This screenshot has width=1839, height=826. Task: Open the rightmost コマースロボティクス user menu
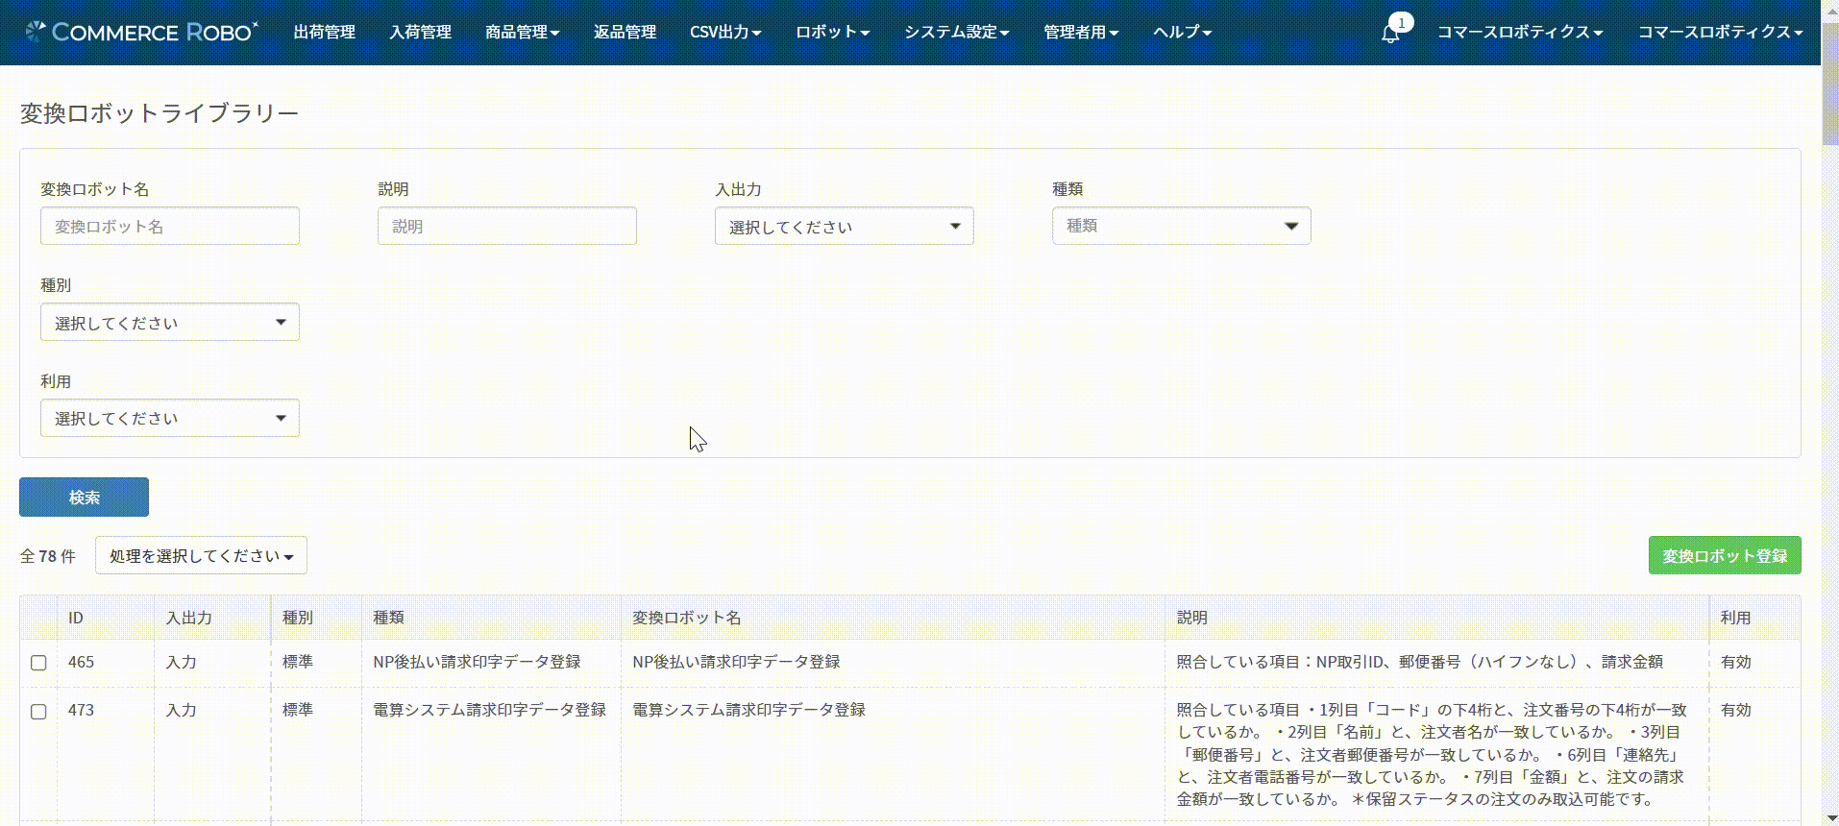1720,32
